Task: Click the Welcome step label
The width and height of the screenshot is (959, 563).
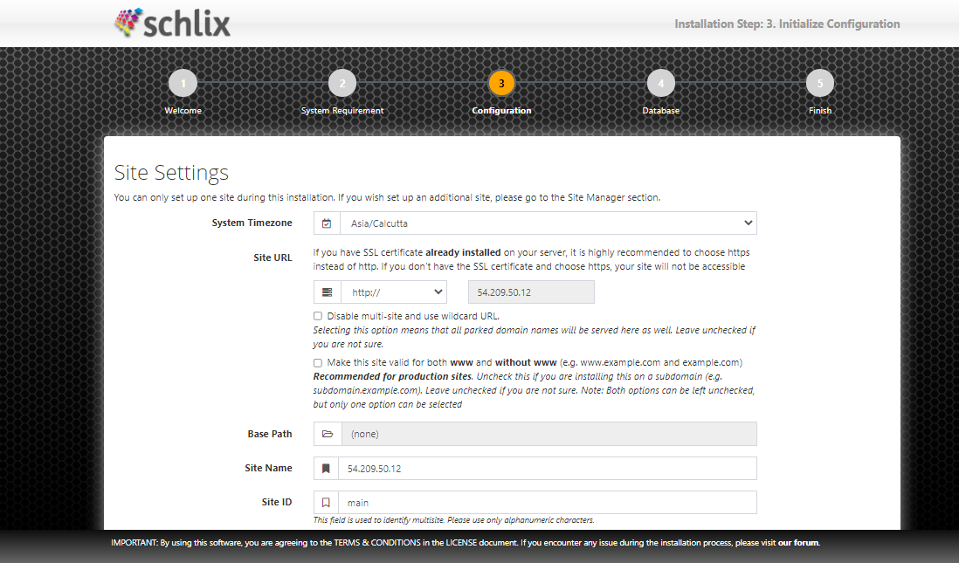Action: 183,111
